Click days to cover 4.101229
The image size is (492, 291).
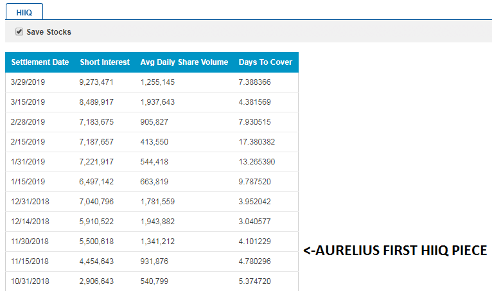point(254,242)
